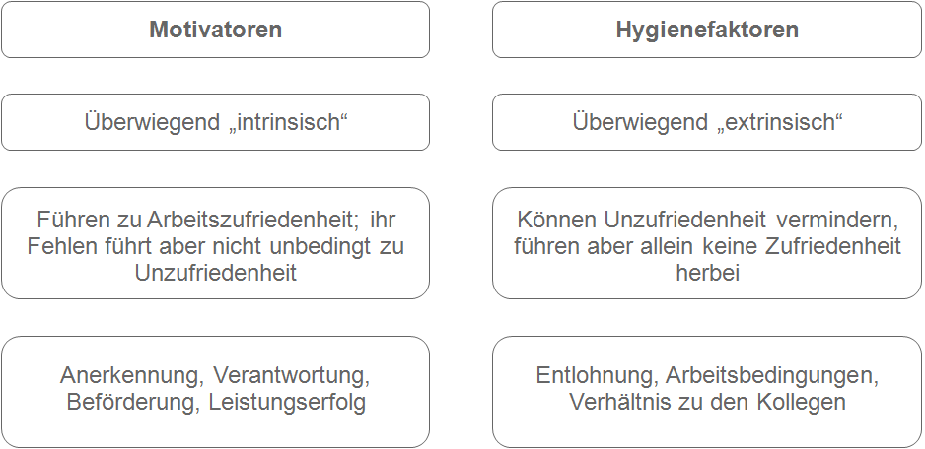Click the word Arbeitsbedingungen
The height and width of the screenshot is (449, 925).
[x=771, y=376]
